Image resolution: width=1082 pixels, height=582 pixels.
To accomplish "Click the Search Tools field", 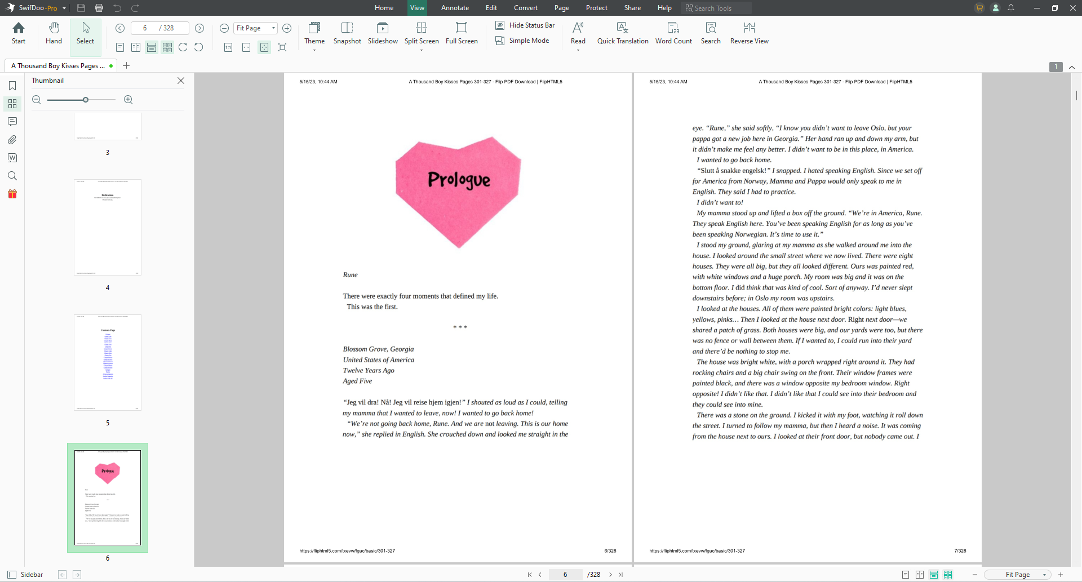I will (x=716, y=8).
